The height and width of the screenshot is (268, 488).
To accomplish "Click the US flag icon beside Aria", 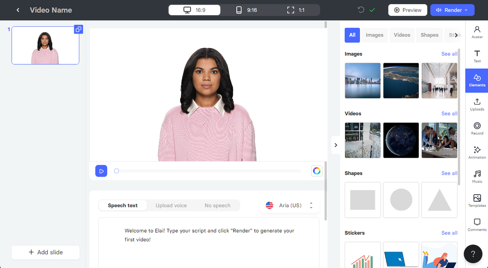I will (270, 205).
